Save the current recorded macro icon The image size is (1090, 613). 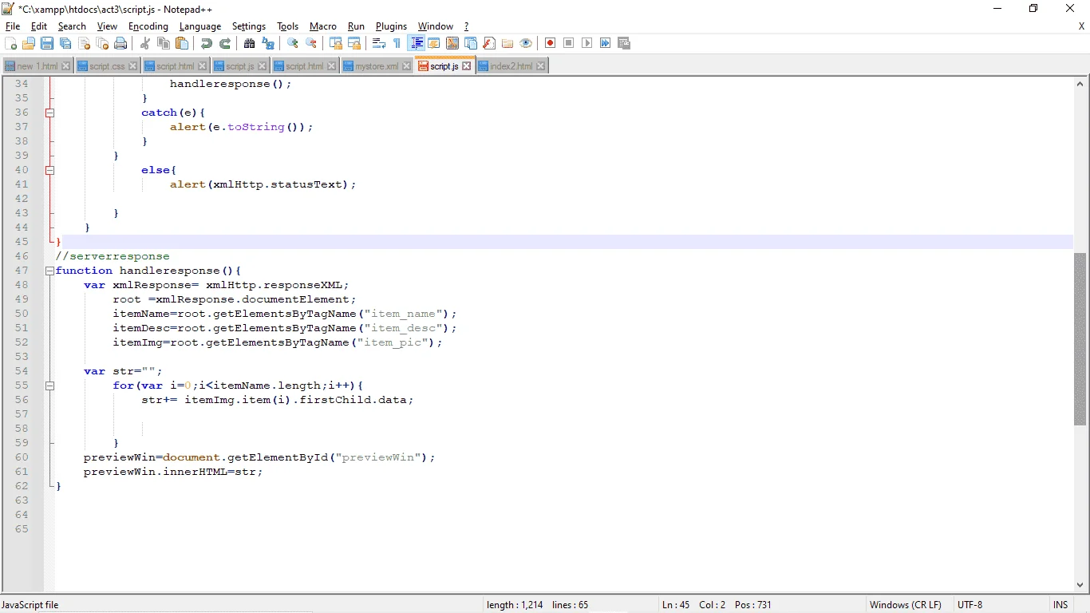624,43
